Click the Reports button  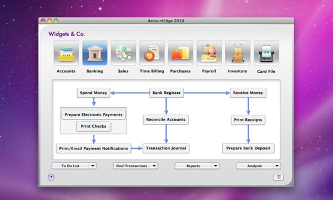click(193, 166)
